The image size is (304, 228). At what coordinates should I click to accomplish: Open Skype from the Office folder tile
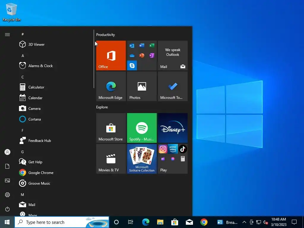(132, 66)
